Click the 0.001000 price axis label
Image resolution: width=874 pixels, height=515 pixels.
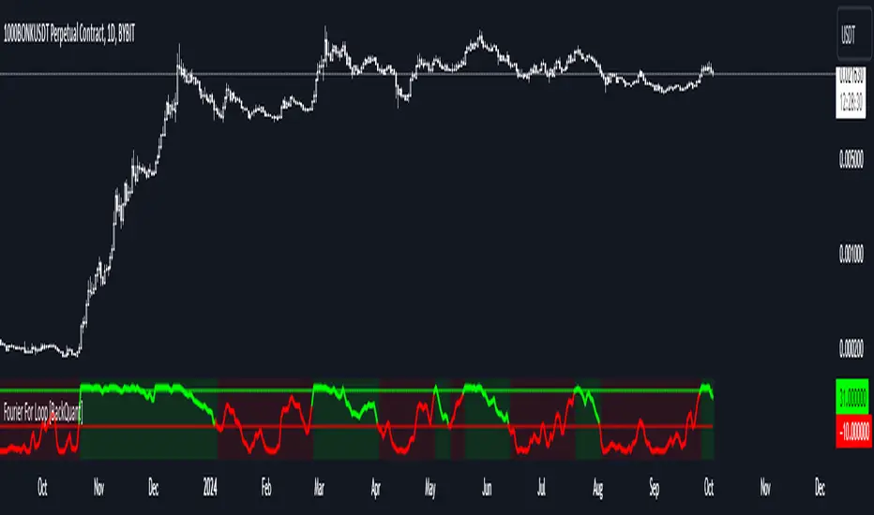coord(851,254)
